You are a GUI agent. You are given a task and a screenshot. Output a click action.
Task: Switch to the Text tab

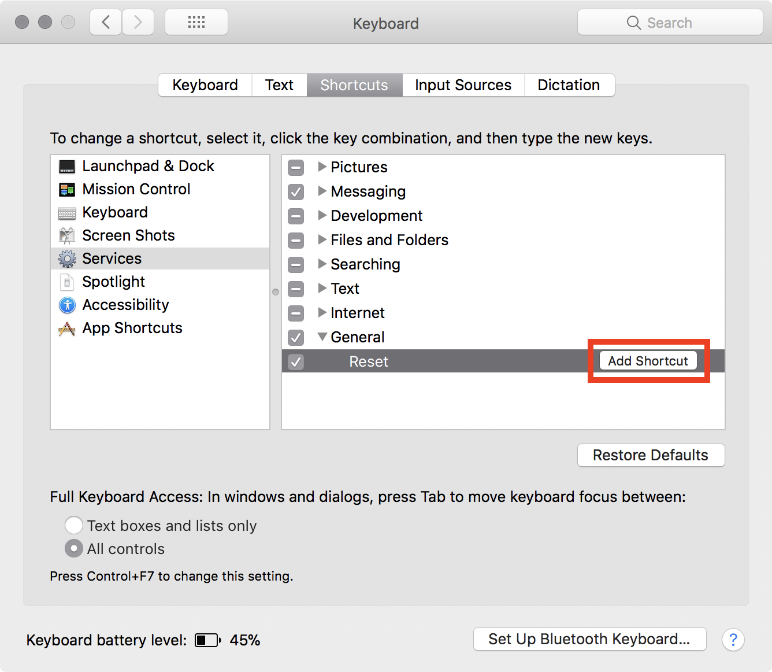click(x=279, y=85)
